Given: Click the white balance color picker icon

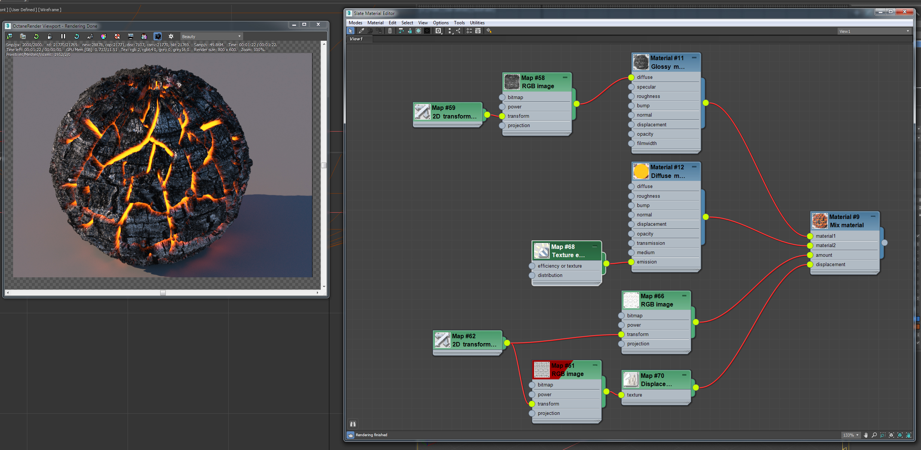Looking at the screenshot, I should [104, 36].
